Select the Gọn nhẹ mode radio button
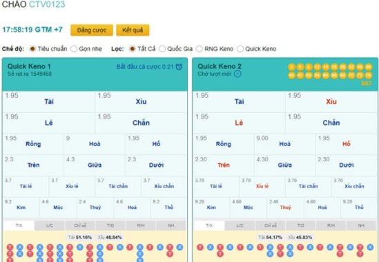The image size is (379, 262). (74, 49)
